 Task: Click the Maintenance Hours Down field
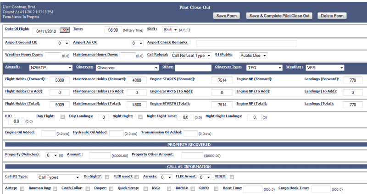[127, 55]
